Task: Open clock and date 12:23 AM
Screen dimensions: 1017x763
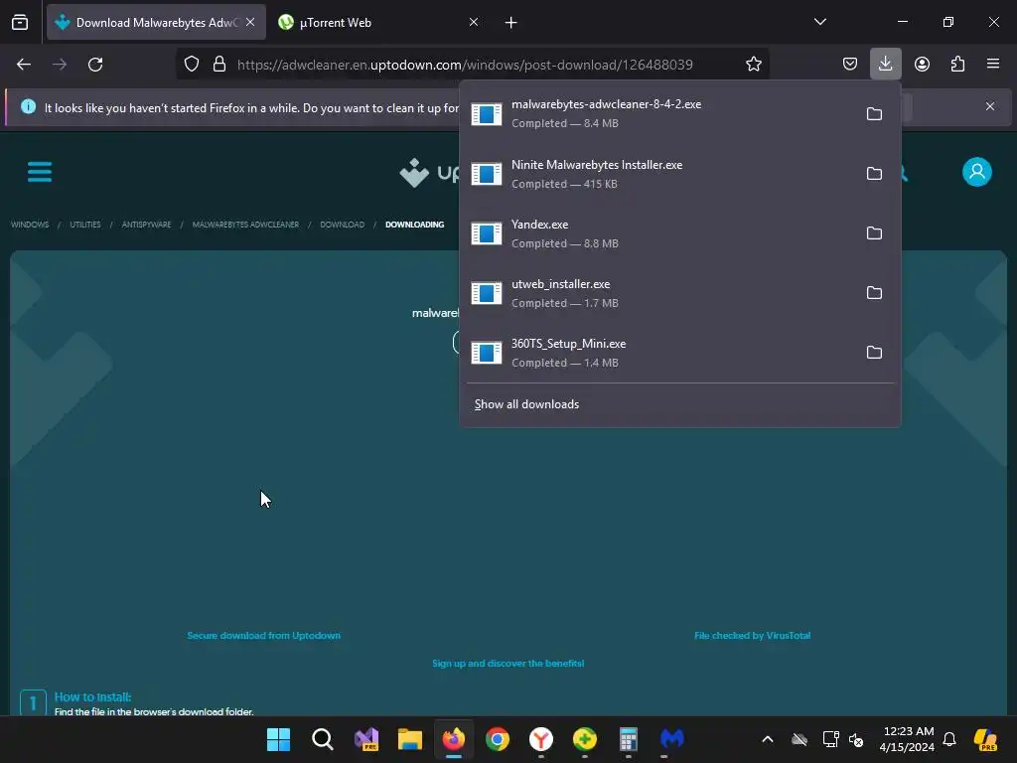Action: click(x=907, y=739)
